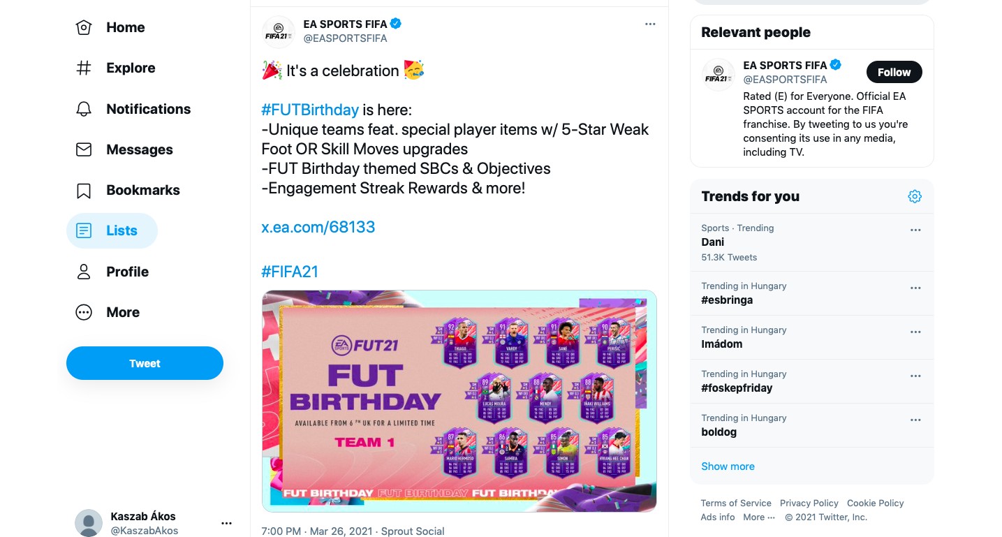Open Explore via hashtag icon
Image resolution: width=1002 pixels, height=537 pixels.
(84, 68)
